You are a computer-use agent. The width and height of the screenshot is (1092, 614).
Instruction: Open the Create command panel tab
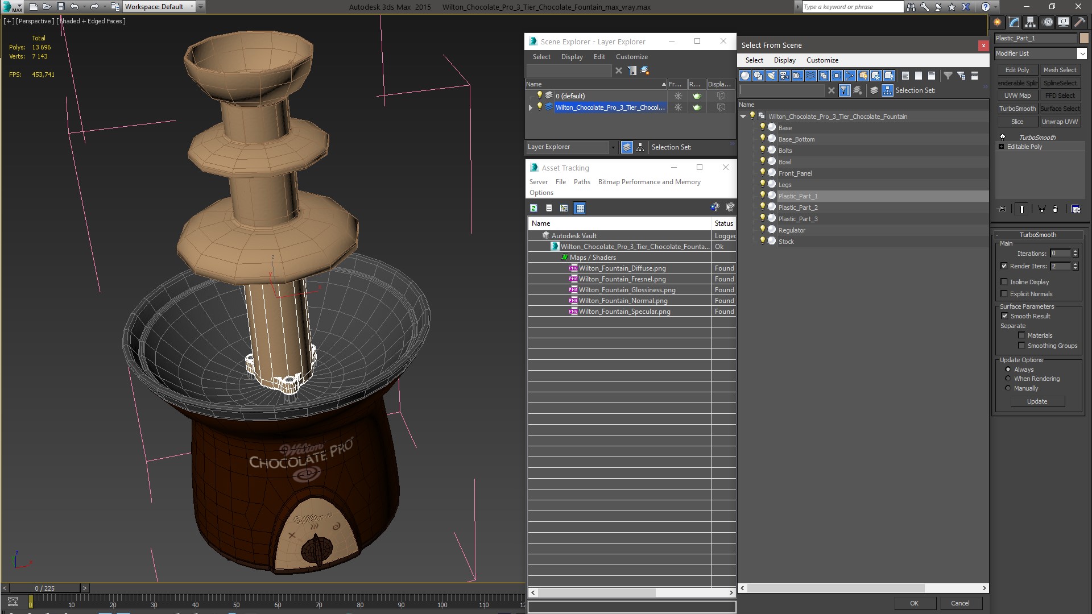[x=997, y=22]
